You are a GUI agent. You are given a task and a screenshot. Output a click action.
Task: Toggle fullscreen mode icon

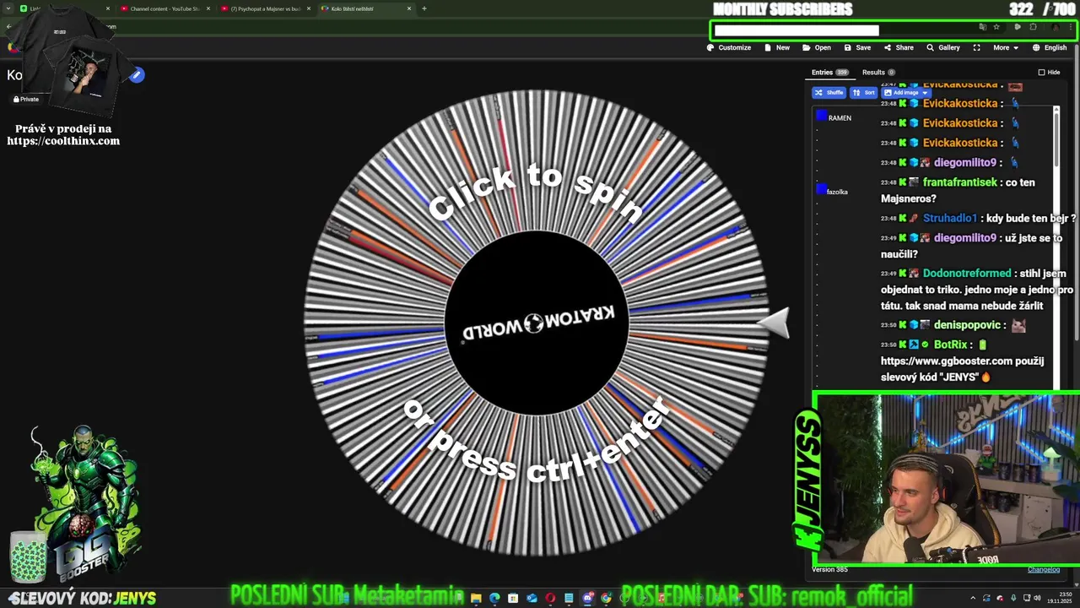976,47
